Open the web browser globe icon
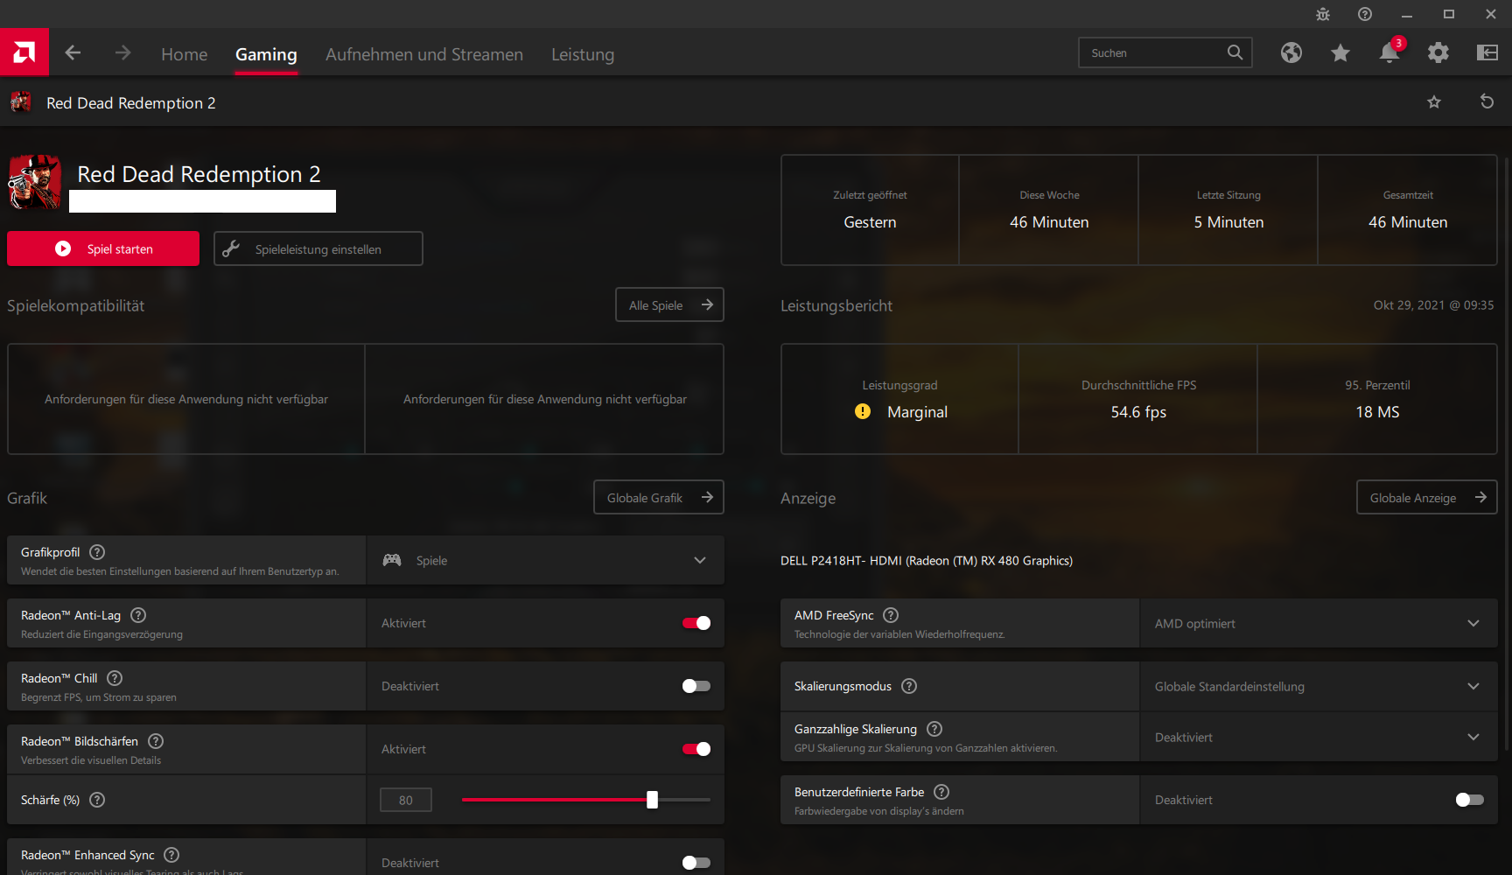 [x=1291, y=53]
